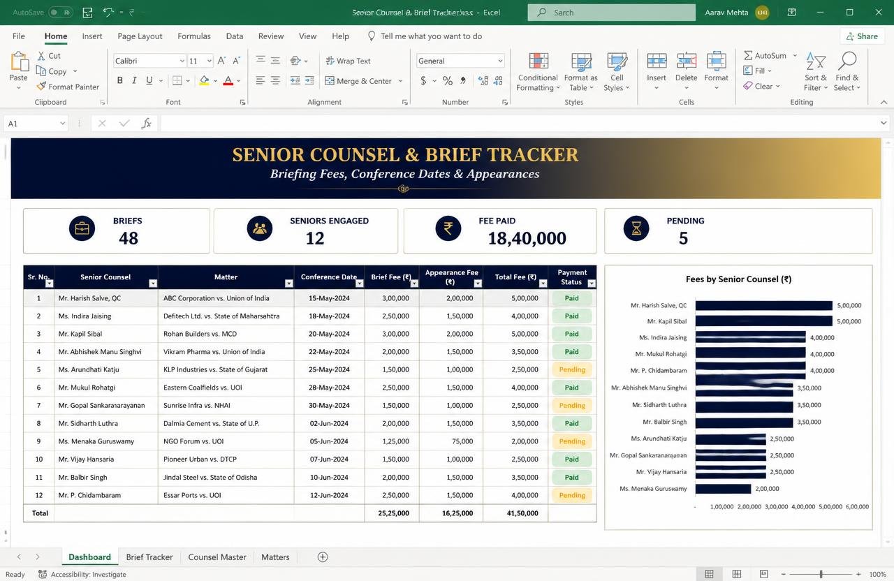Image resolution: width=894 pixels, height=581 pixels.
Task: Click the Search box in title bar
Action: point(612,13)
